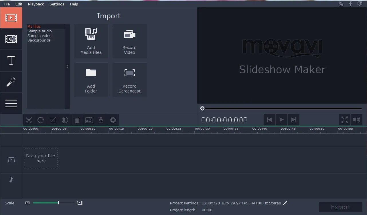Click the trash Delete tool
The height and width of the screenshot is (215, 367).
coord(77,120)
